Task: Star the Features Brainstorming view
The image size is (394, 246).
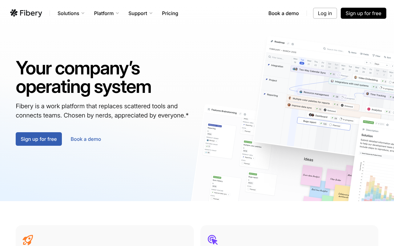Action: pos(245,114)
